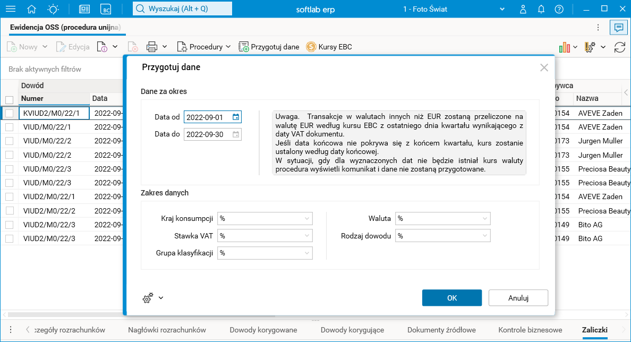The width and height of the screenshot is (631, 342).
Task: Expand the printer dropdown arrow
Action: pos(165,47)
